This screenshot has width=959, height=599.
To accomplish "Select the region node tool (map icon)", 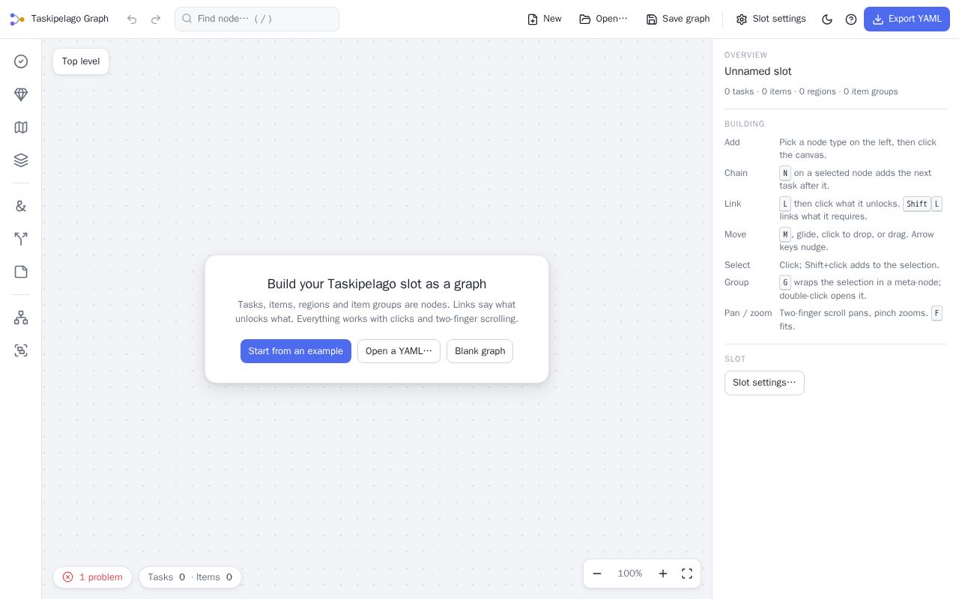I will (x=21, y=127).
